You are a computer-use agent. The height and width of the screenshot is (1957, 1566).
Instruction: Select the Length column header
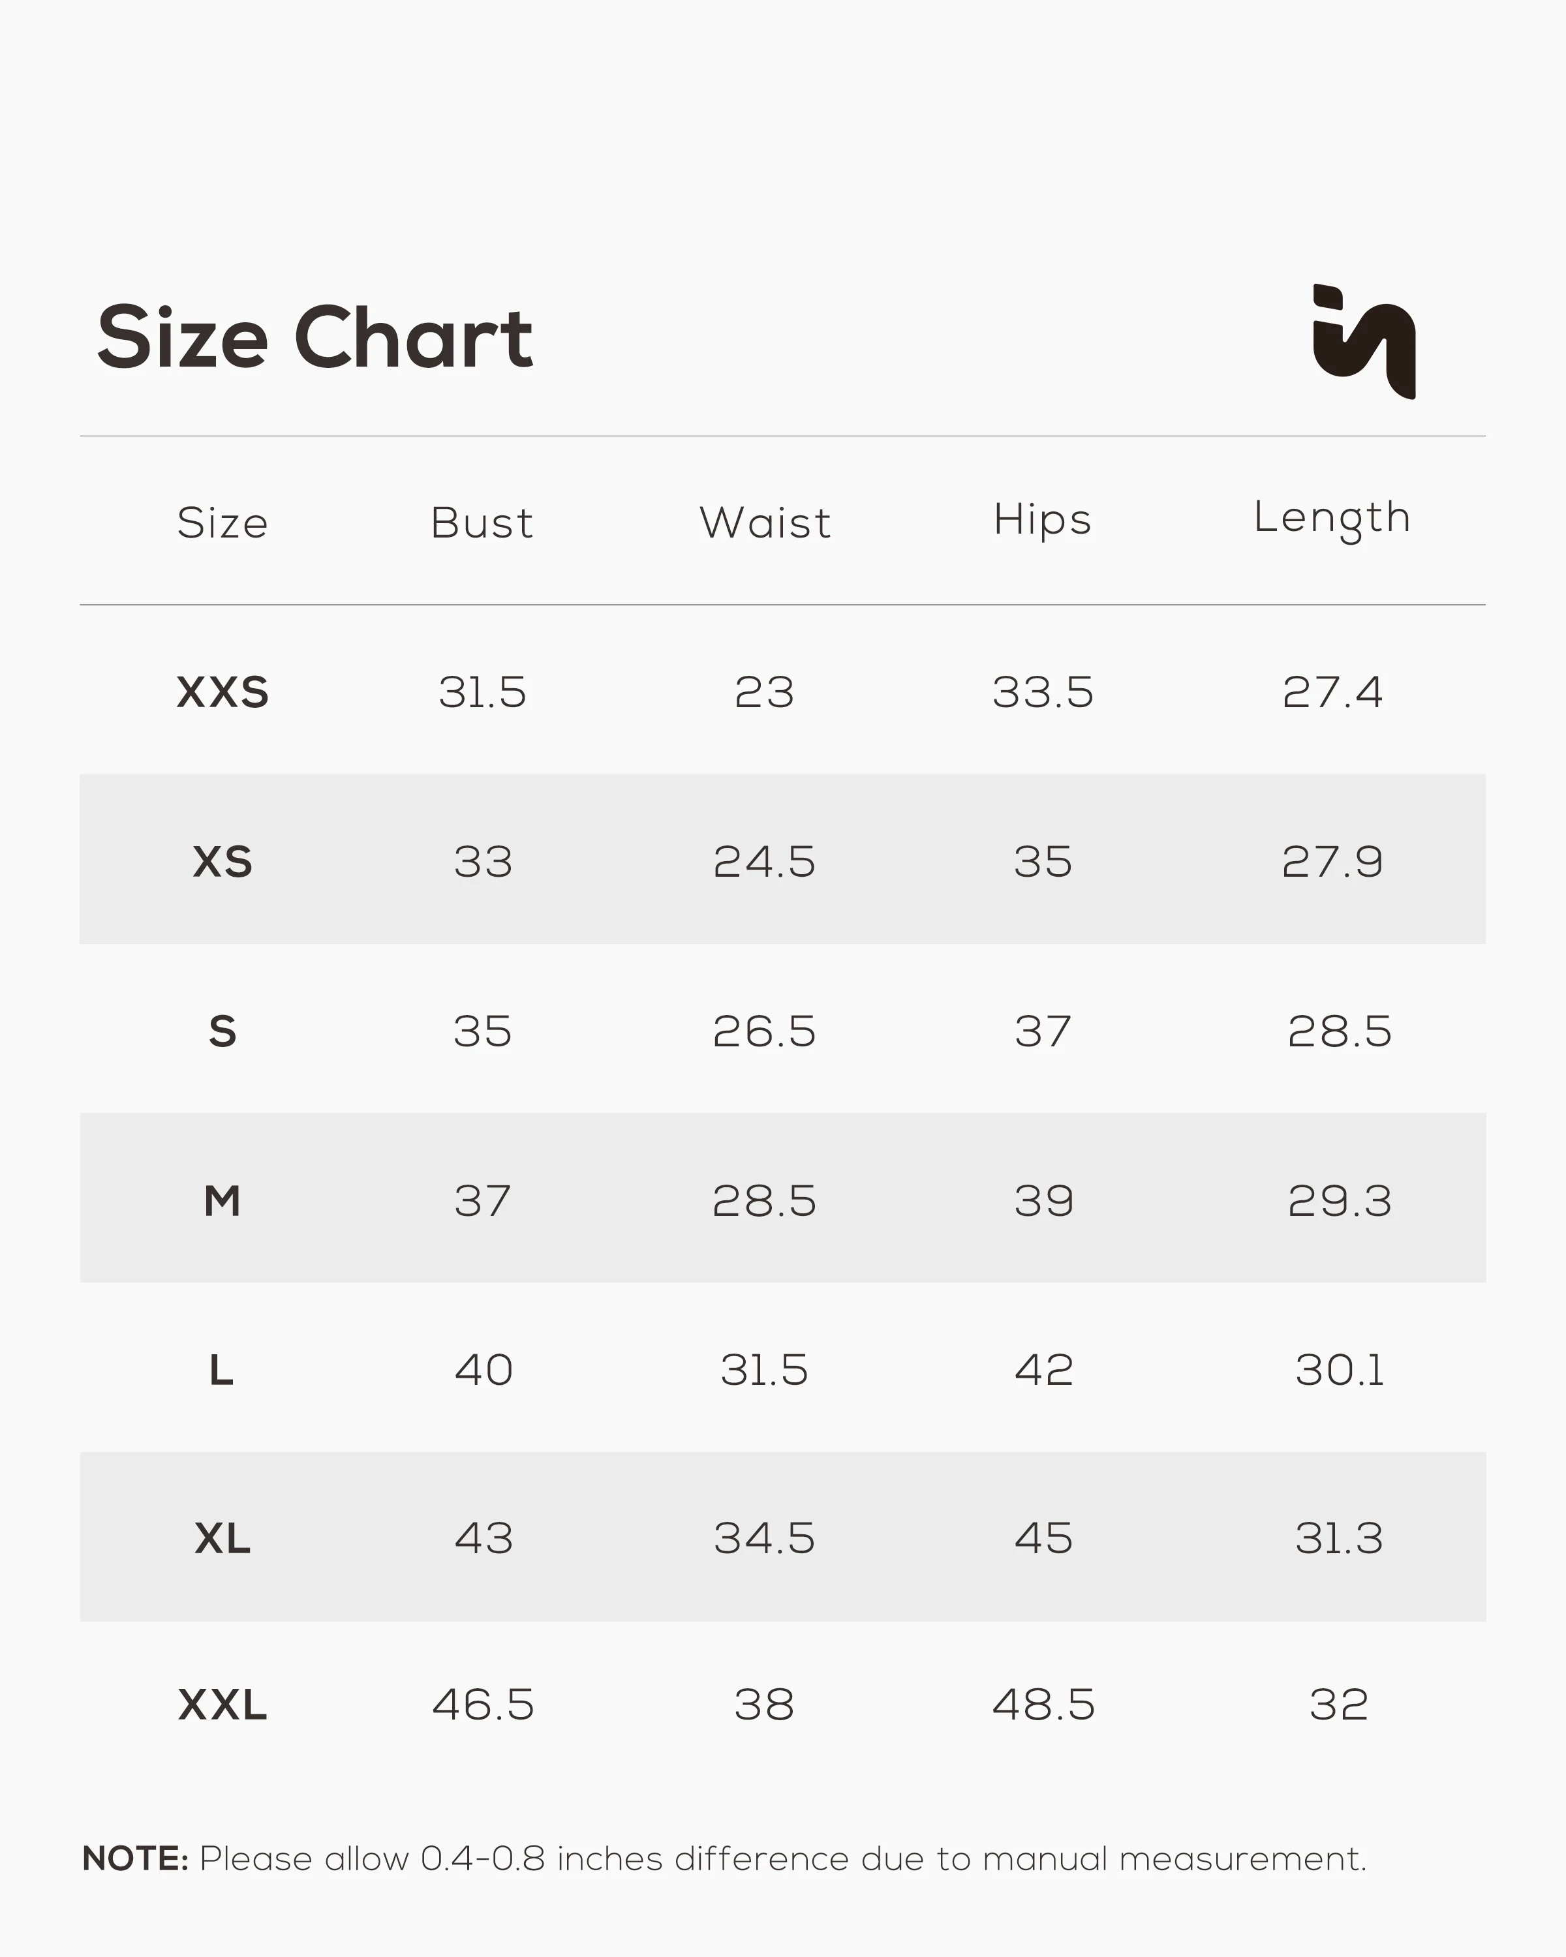coord(1332,519)
